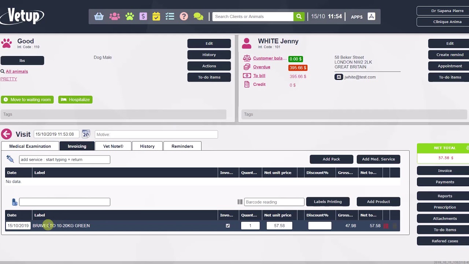Open the yellow calendar agenda icon
Viewport: 469px width, 264px height.
click(x=156, y=16)
